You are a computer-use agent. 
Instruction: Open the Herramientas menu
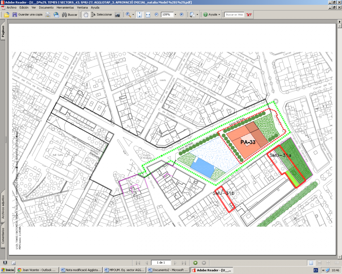[65, 7]
